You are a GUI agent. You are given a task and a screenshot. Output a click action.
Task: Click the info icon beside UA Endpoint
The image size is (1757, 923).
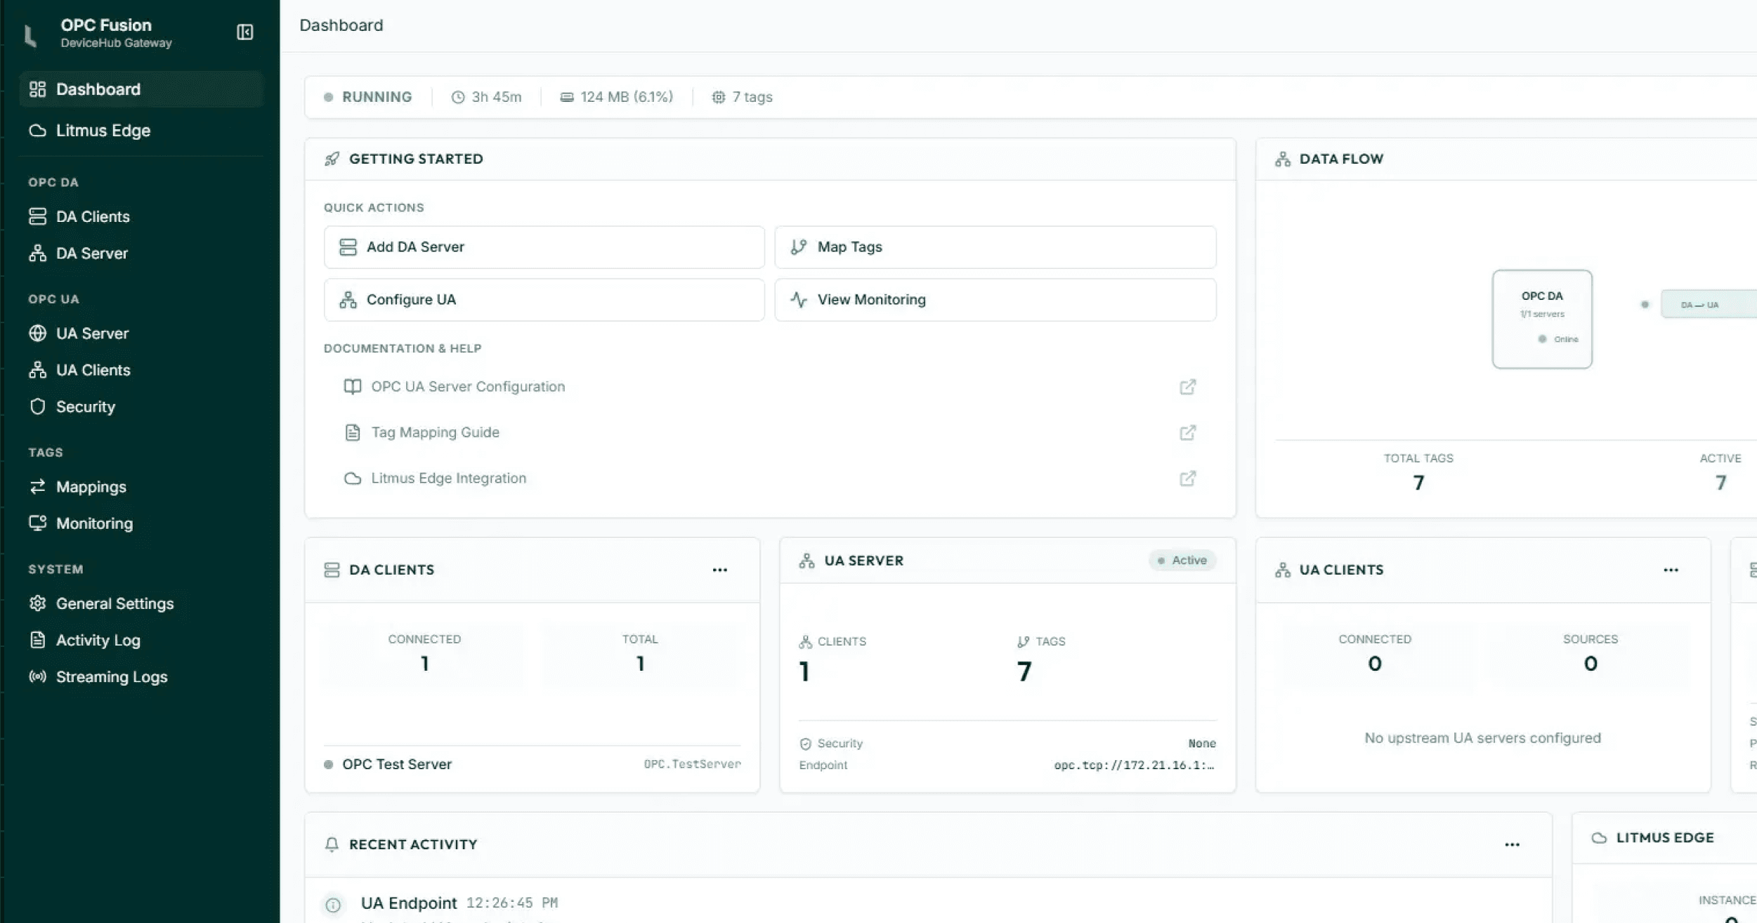click(333, 905)
